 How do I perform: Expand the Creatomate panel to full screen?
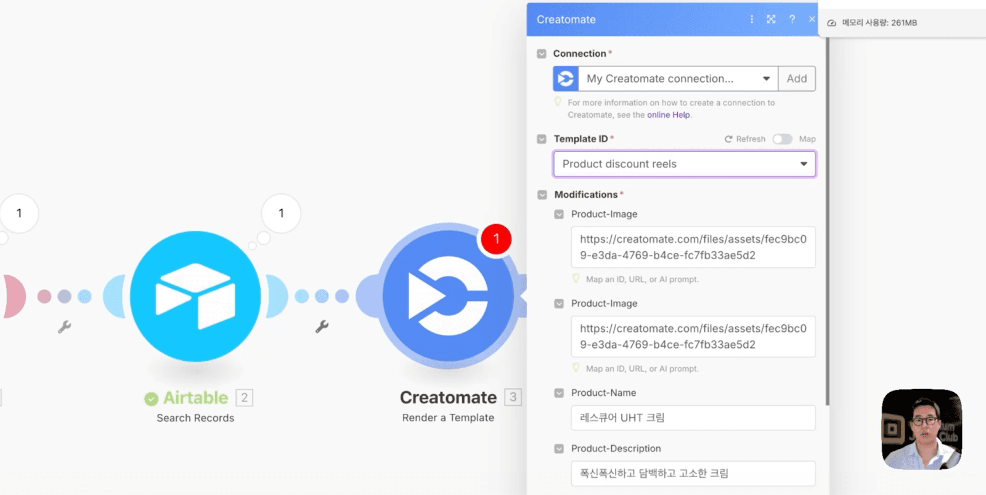click(771, 19)
